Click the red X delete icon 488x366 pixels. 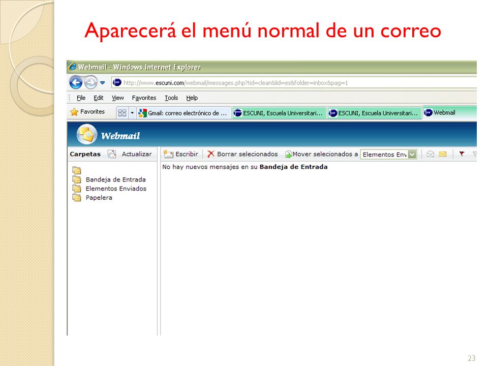pos(211,154)
